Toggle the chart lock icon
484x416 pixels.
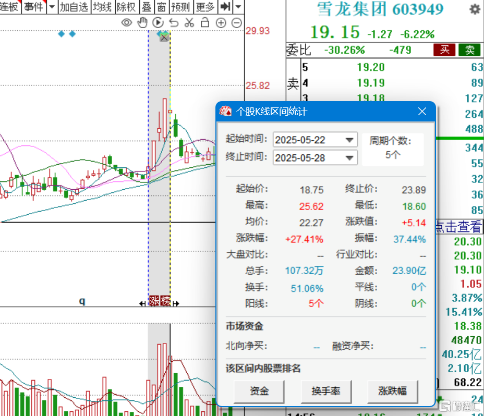click(205, 22)
